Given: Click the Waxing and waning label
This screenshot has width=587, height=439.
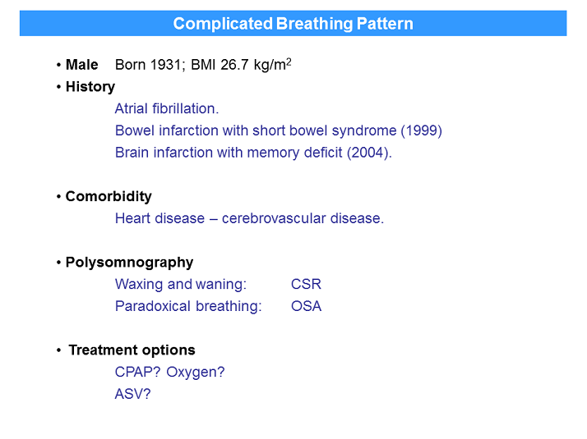Looking at the screenshot, I should click(x=181, y=285).
